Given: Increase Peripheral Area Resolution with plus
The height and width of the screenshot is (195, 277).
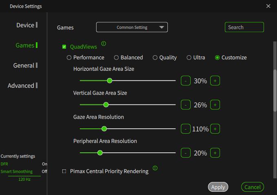Looking at the screenshot, I should (x=215, y=153).
